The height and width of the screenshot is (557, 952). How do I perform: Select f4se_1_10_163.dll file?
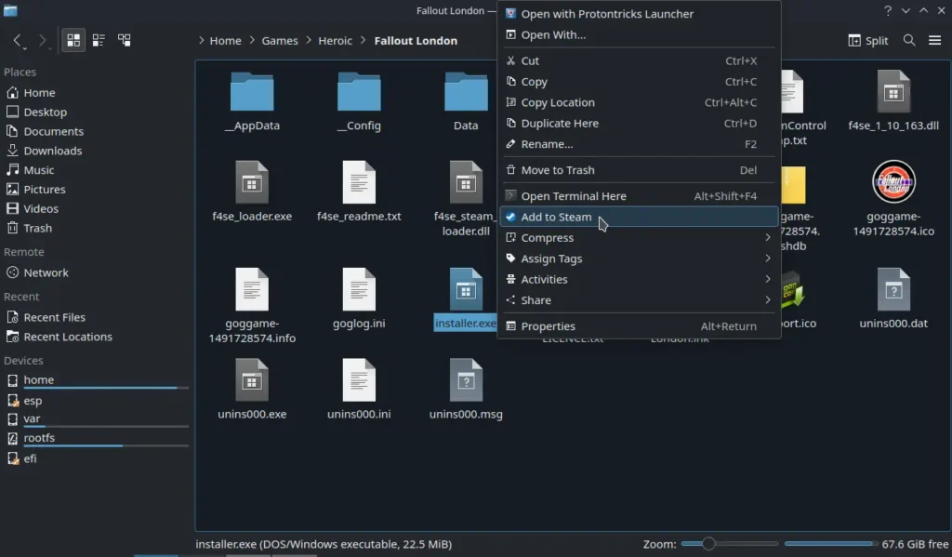893,102
